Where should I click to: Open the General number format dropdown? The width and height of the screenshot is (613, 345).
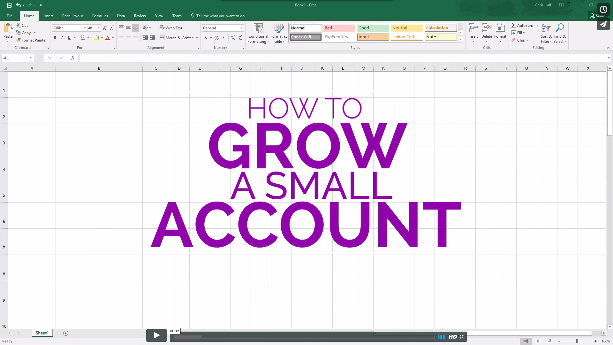coord(241,28)
